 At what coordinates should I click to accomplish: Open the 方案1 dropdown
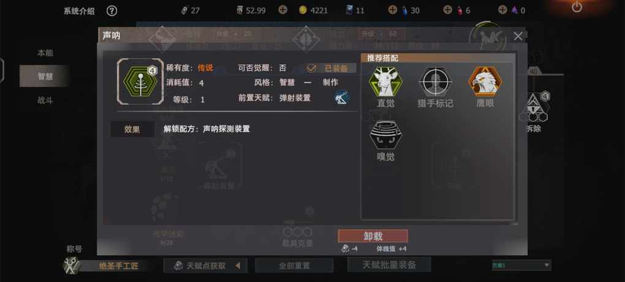click(x=521, y=265)
